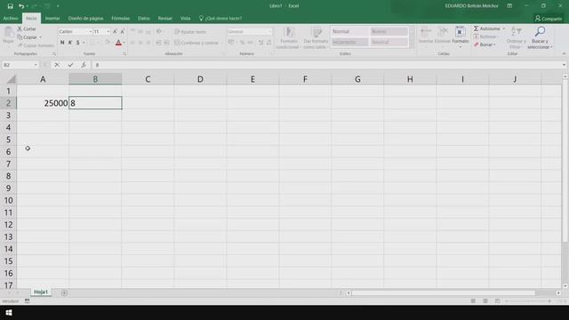The height and width of the screenshot is (320, 569).
Task: Switch to Fórmulas tab
Action: click(x=121, y=18)
